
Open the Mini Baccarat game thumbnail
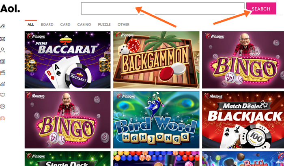(x=68, y=60)
